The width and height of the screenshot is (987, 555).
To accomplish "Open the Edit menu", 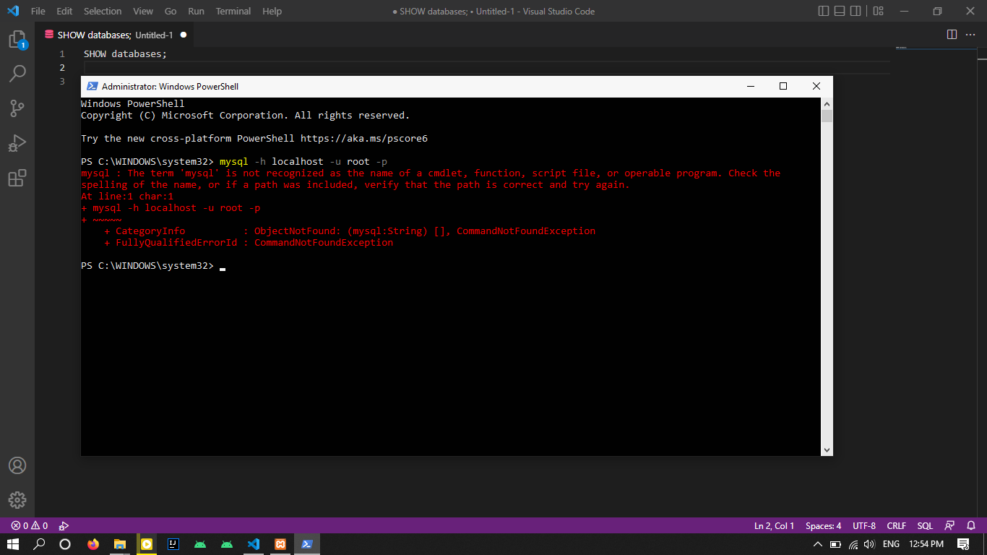I will tap(64, 11).
